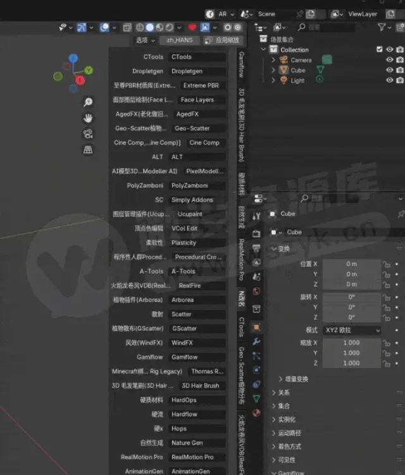Click the viewport zoom magnifier icon
Viewport: 405px width, 475px height.
pyautogui.click(x=88, y=102)
